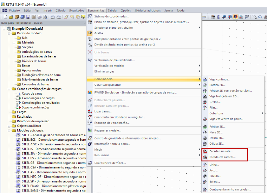Open Viga em ventre de peixe
Screen dimensions: 267x194
(x=233, y=119)
